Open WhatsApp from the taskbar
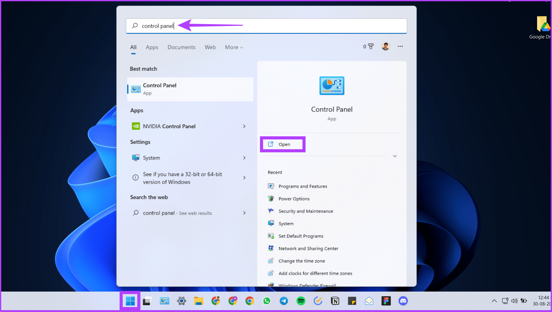The height and width of the screenshot is (312, 552). pos(266,301)
